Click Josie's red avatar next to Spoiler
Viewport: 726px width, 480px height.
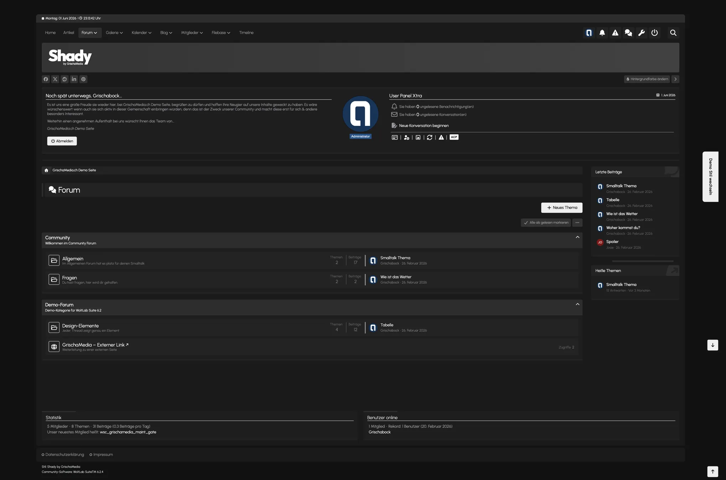click(600, 242)
